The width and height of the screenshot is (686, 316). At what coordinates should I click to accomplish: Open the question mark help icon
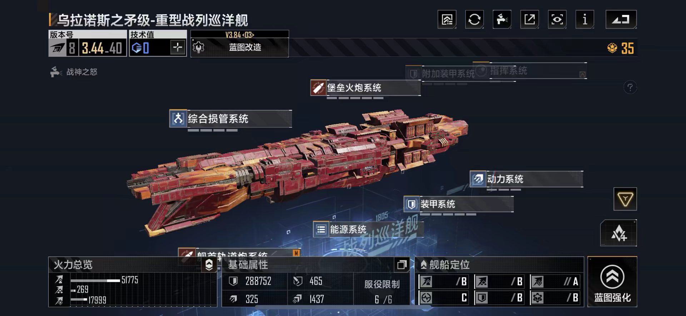click(x=630, y=87)
